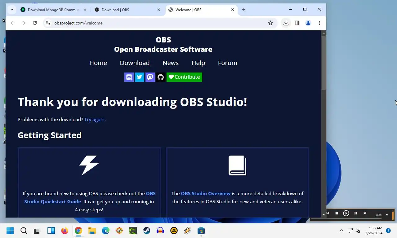Start playback with the play button
The image size is (397, 238).
tap(346, 213)
